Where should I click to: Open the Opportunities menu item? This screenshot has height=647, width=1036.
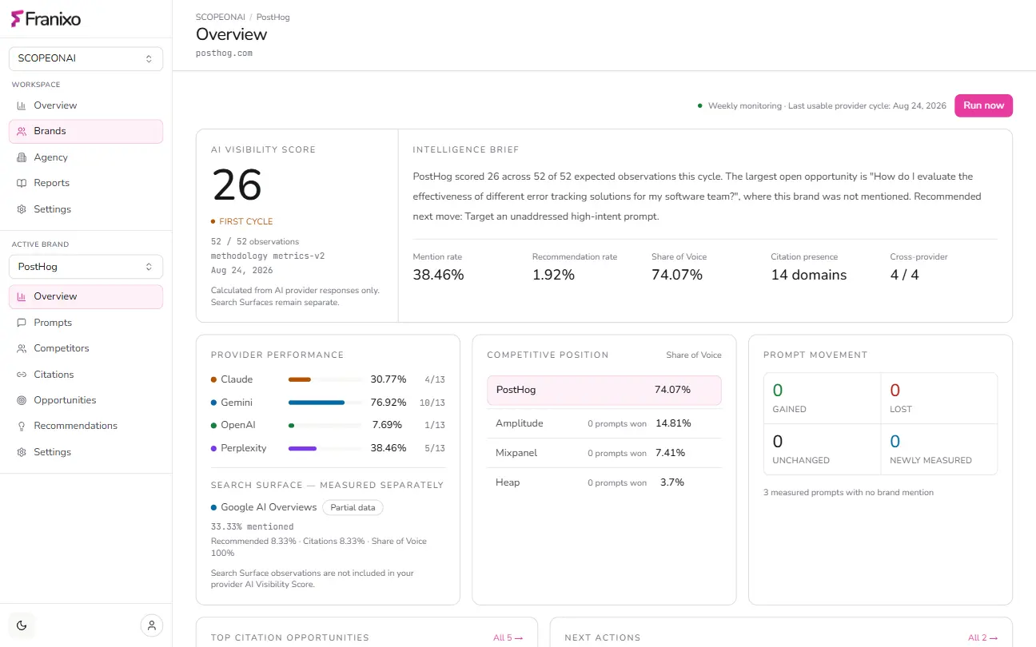(x=86, y=400)
